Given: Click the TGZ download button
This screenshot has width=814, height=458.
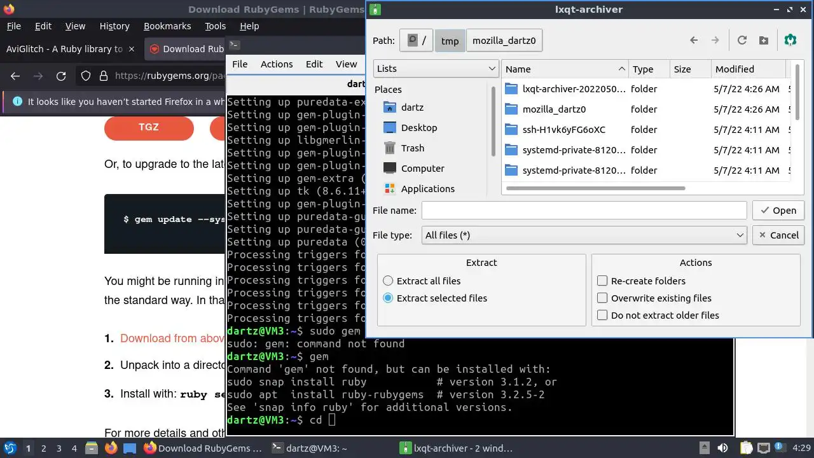Looking at the screenshot, I should coord(149,127).
